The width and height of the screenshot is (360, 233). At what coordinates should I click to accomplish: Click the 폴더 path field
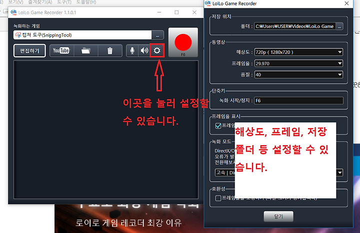point(295,26)
